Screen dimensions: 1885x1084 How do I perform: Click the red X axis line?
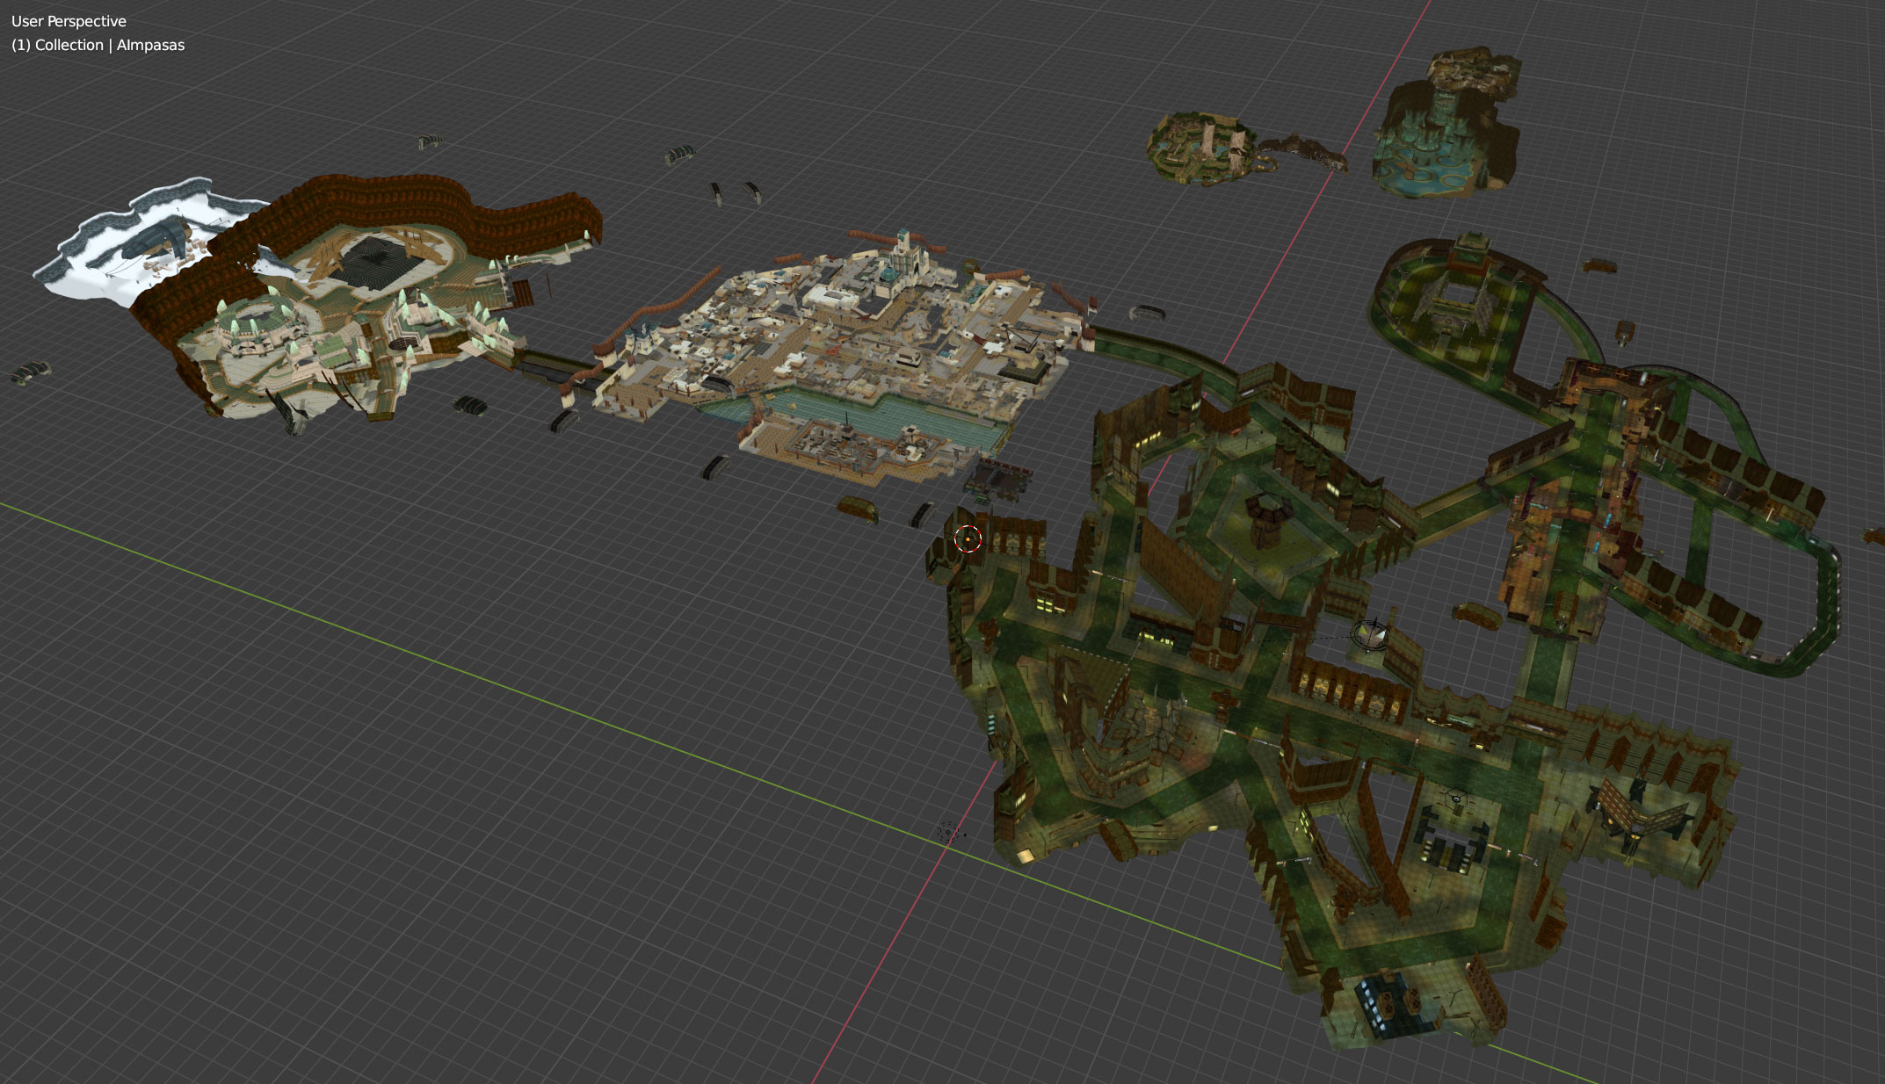[x=879, y=966]
